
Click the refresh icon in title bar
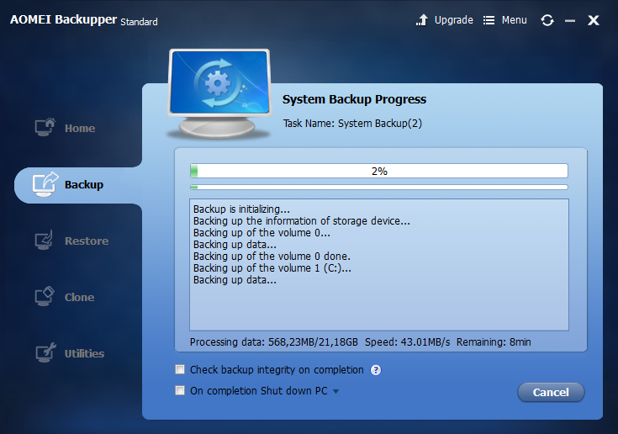(x=547, y=20)
